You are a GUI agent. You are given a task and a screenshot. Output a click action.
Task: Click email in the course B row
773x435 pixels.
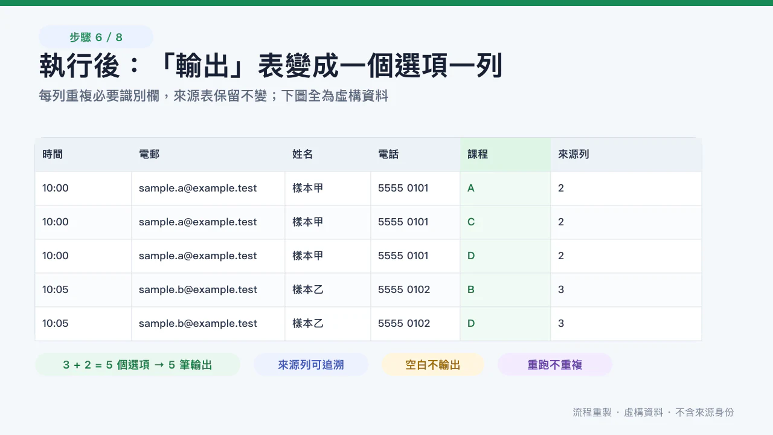point(208,290)
